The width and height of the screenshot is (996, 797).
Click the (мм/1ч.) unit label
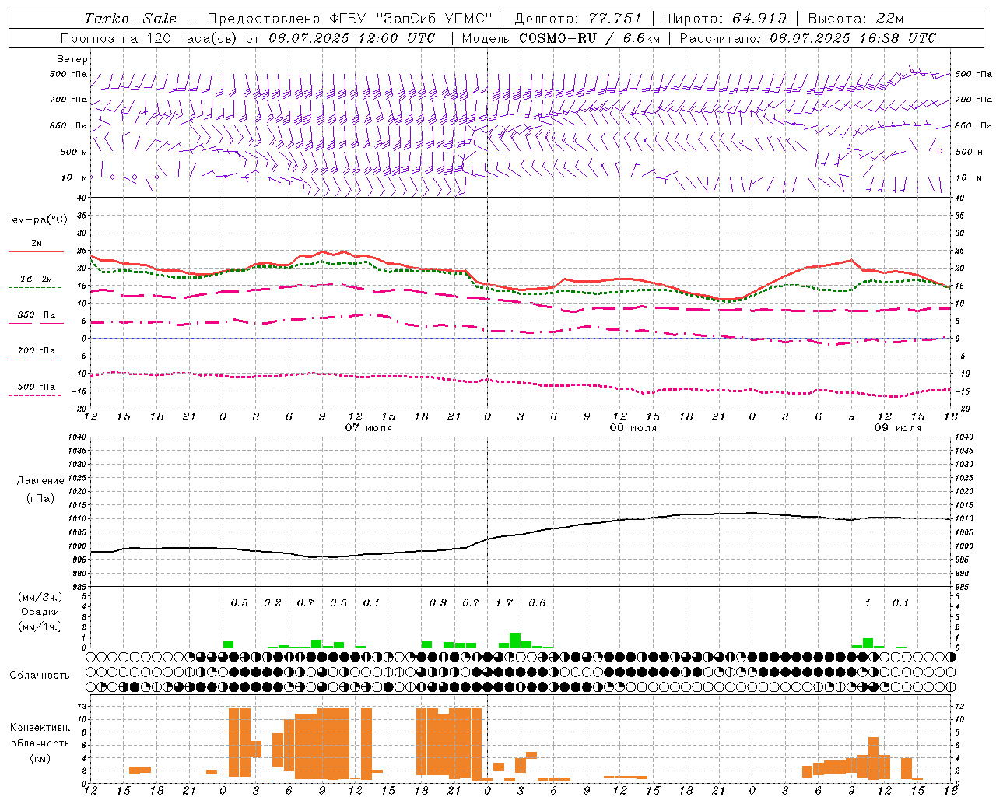[40, 627]
